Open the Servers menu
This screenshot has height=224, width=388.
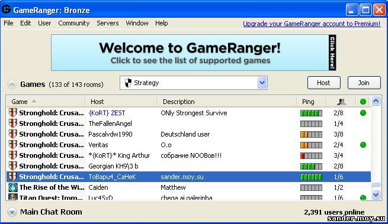click(108, 23)
